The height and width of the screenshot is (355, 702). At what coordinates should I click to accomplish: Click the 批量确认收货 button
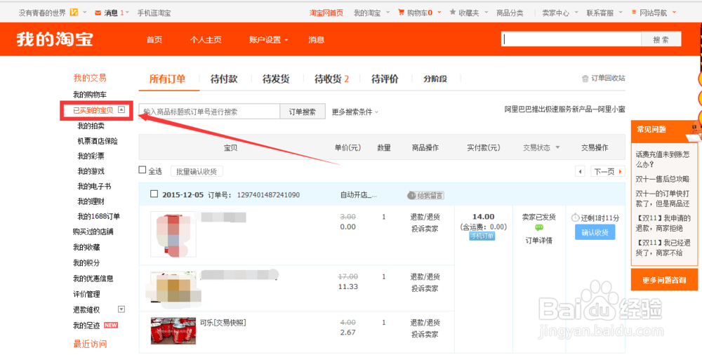pos(197,171)
